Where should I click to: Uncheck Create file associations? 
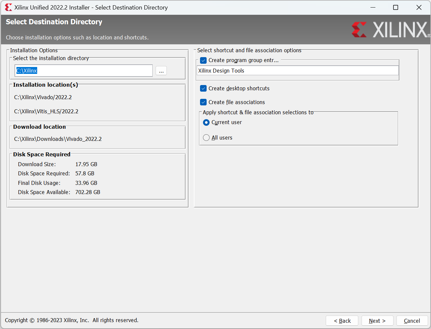203,102
